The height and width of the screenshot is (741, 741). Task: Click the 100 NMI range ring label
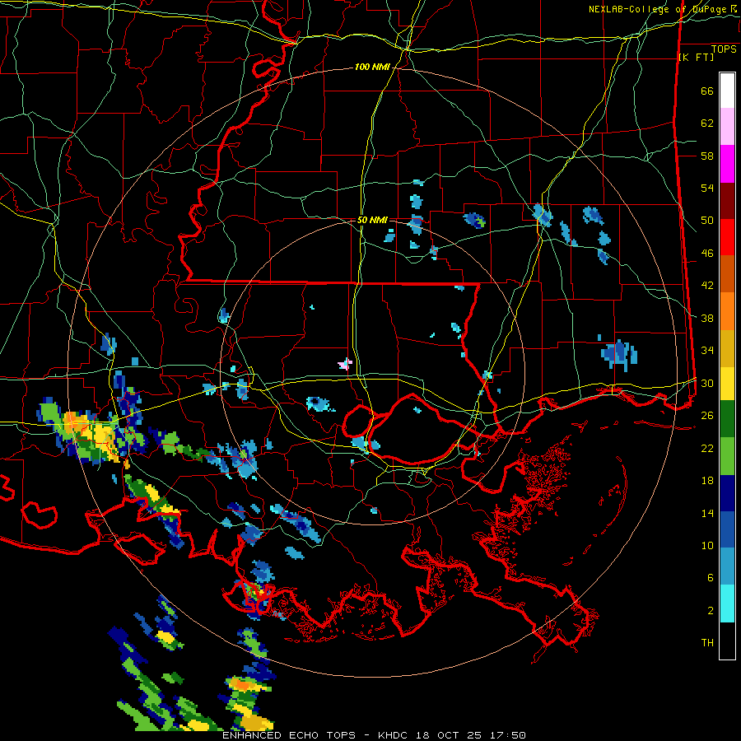[x=372, y=67]
